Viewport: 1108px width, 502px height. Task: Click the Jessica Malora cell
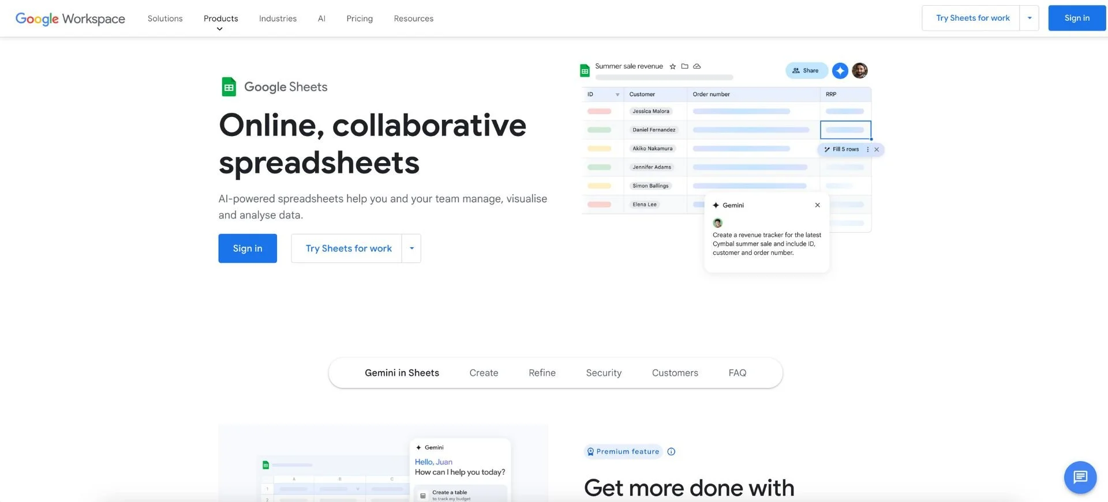pyautogui.click(x=651, y=111)
